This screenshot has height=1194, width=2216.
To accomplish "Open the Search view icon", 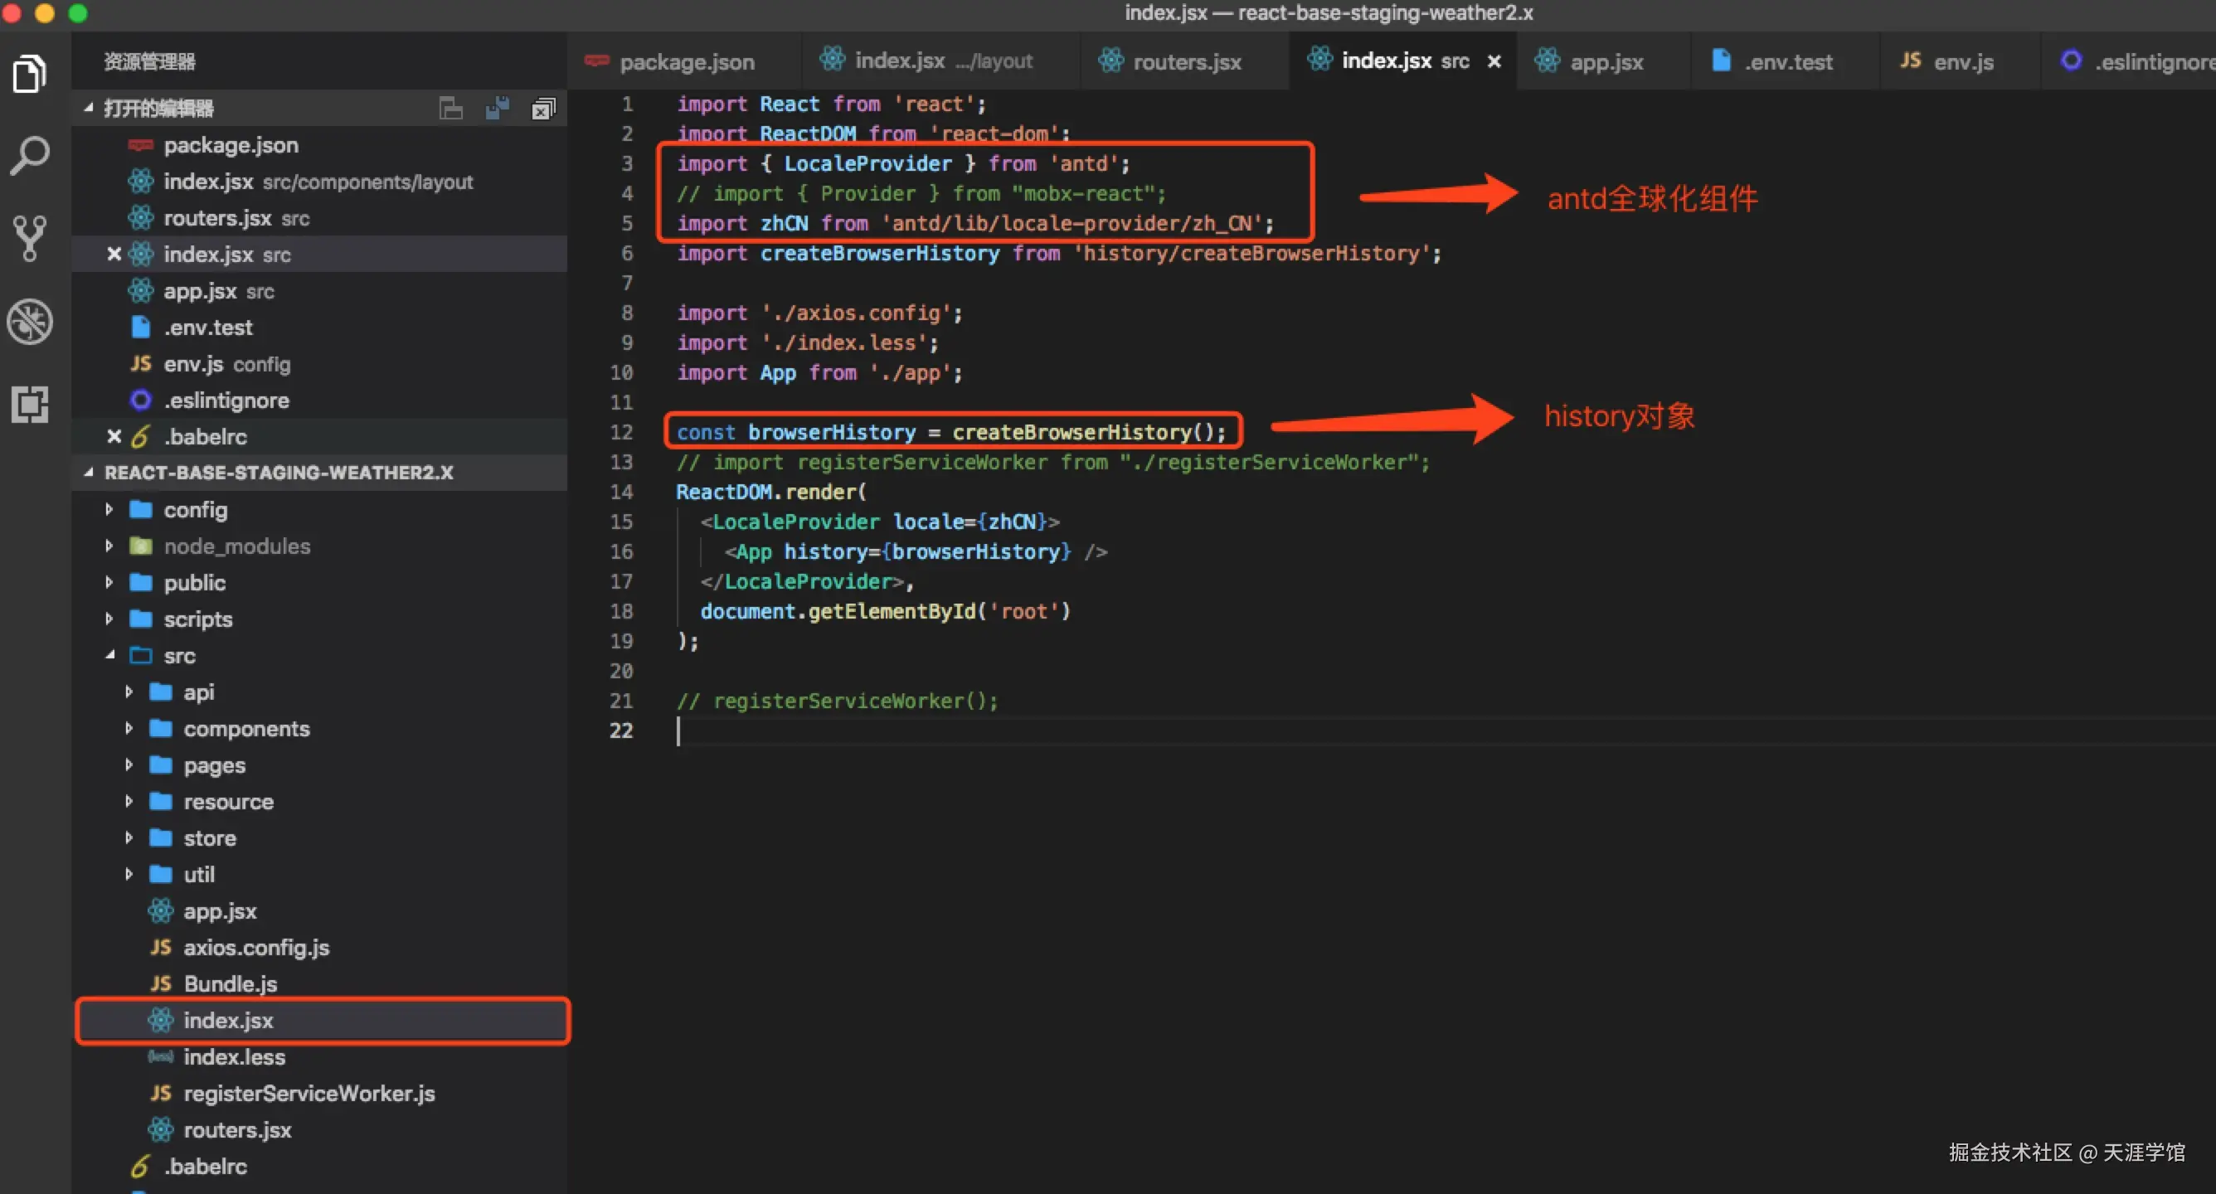I will coord(30,156).
